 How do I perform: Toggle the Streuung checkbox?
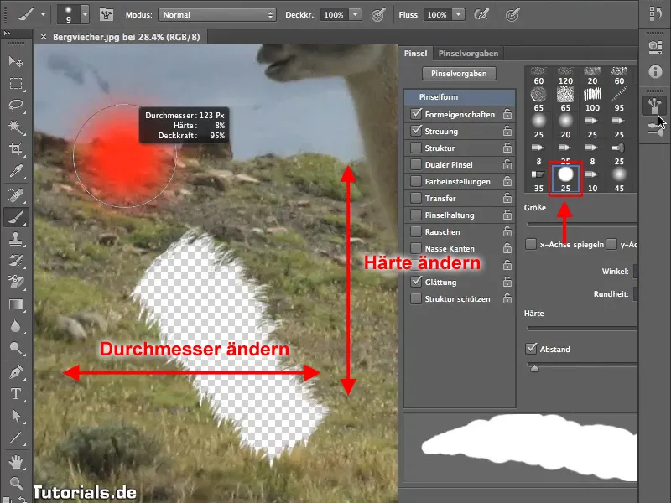click(x=416, y=131)
